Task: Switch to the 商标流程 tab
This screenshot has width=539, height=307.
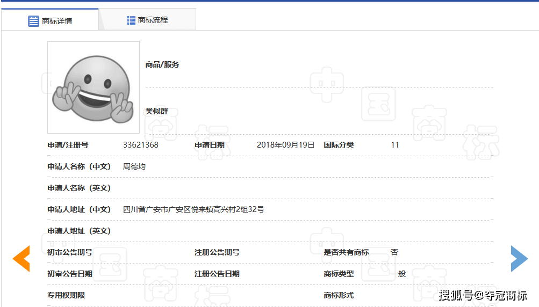Action: pos(147,20)
